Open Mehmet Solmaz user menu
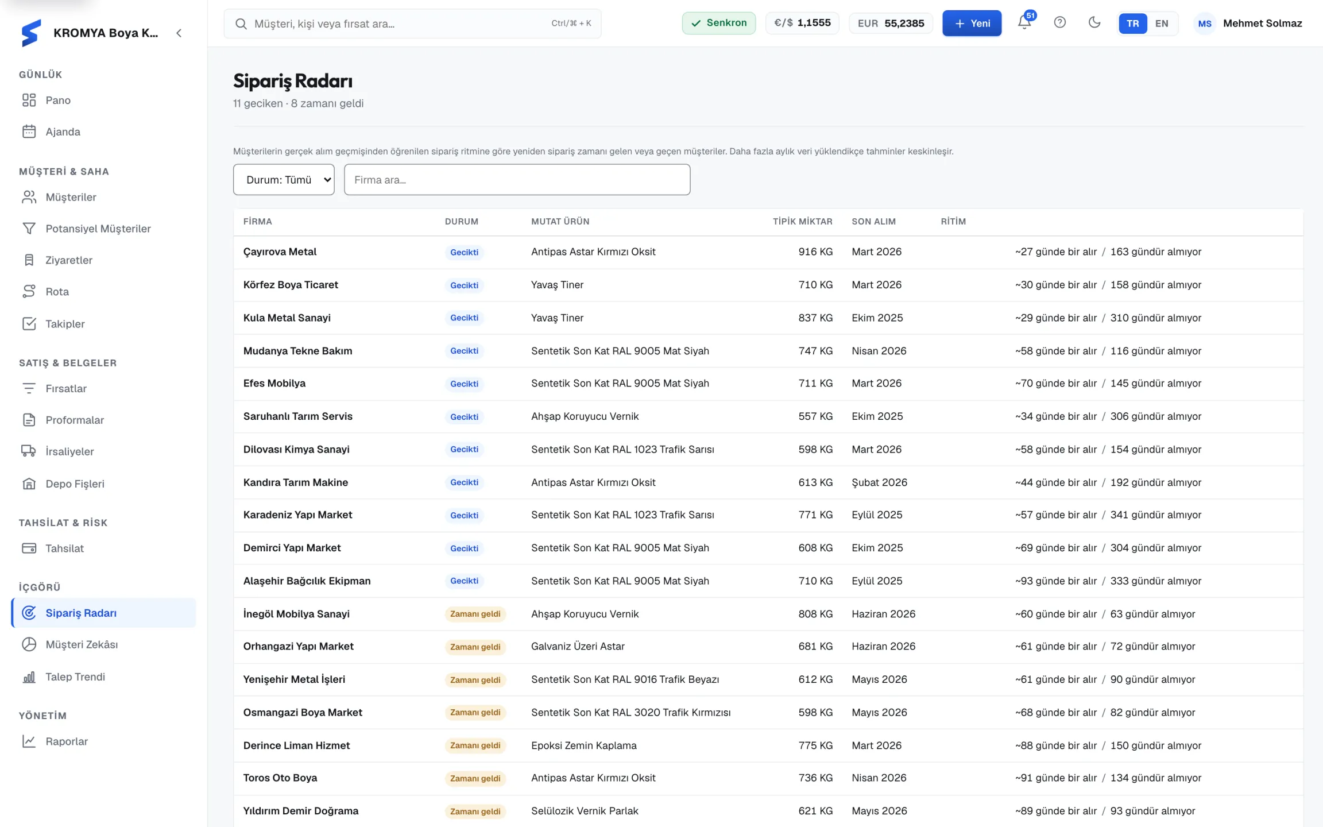This screenshot has width=1323, height=827. [1248, 24]
